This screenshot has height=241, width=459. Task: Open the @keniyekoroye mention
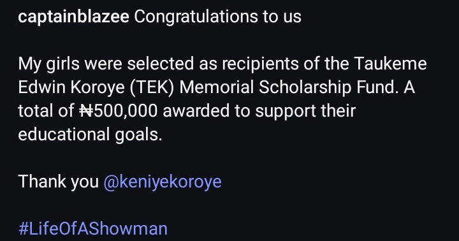[163, 182]
